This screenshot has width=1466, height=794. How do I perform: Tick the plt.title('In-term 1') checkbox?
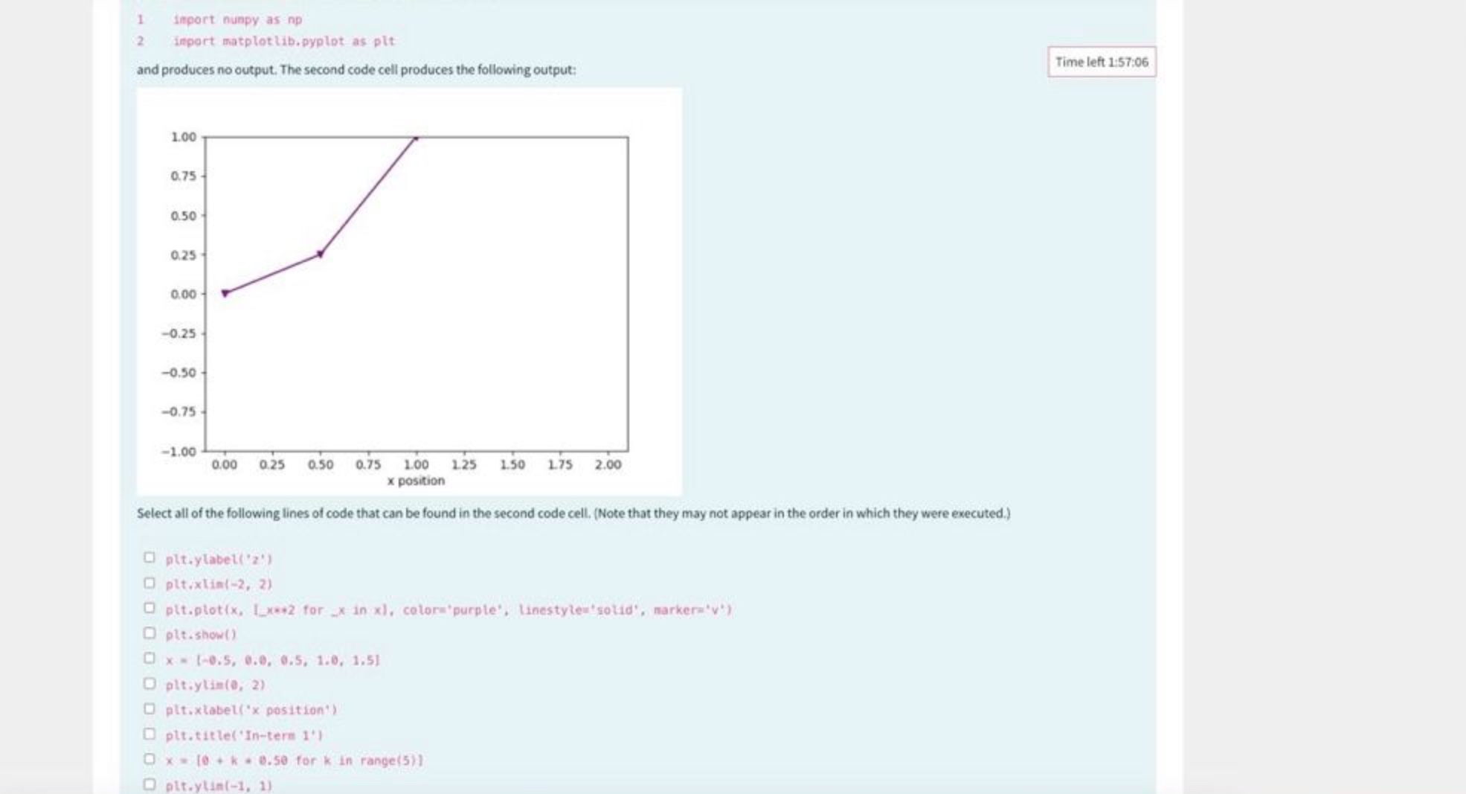[x=150, y=734]
